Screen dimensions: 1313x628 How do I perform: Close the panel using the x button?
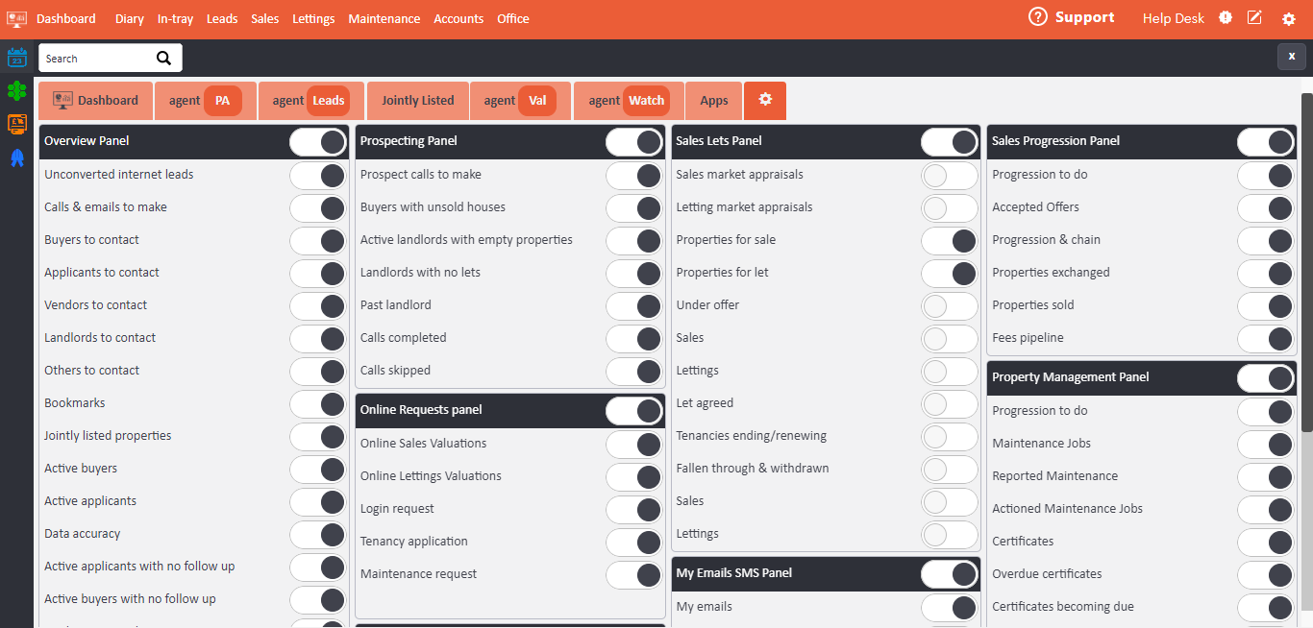coord(1291,57)
